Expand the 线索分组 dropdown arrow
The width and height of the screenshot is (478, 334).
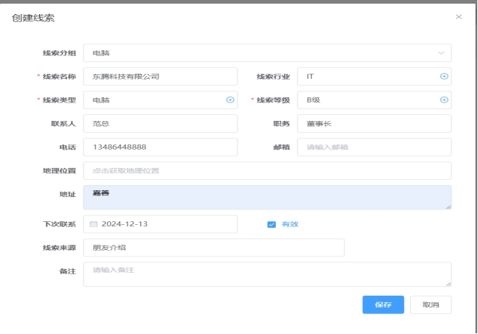coord(442,53)
